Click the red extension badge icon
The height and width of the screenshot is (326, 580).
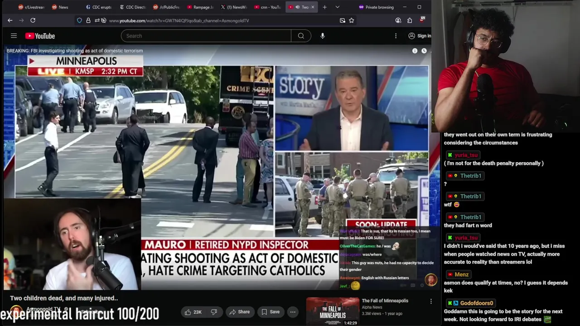click(x=422, y=20)
